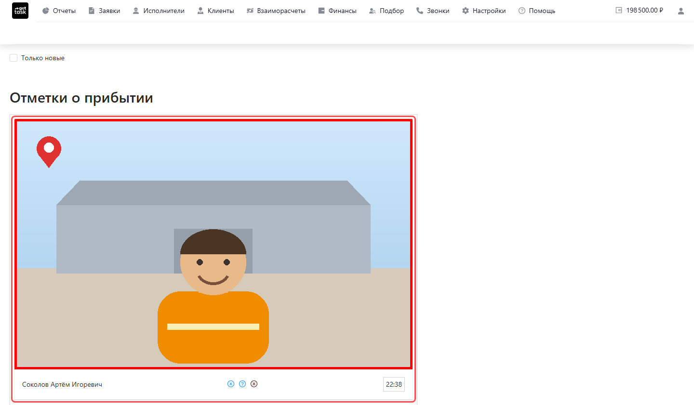Select Взаиморасчеты in navigation
The image size is (694, 405).
point(276,11)
